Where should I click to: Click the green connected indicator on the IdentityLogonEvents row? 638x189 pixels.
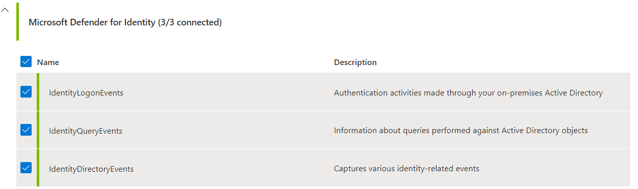[38, 92]
